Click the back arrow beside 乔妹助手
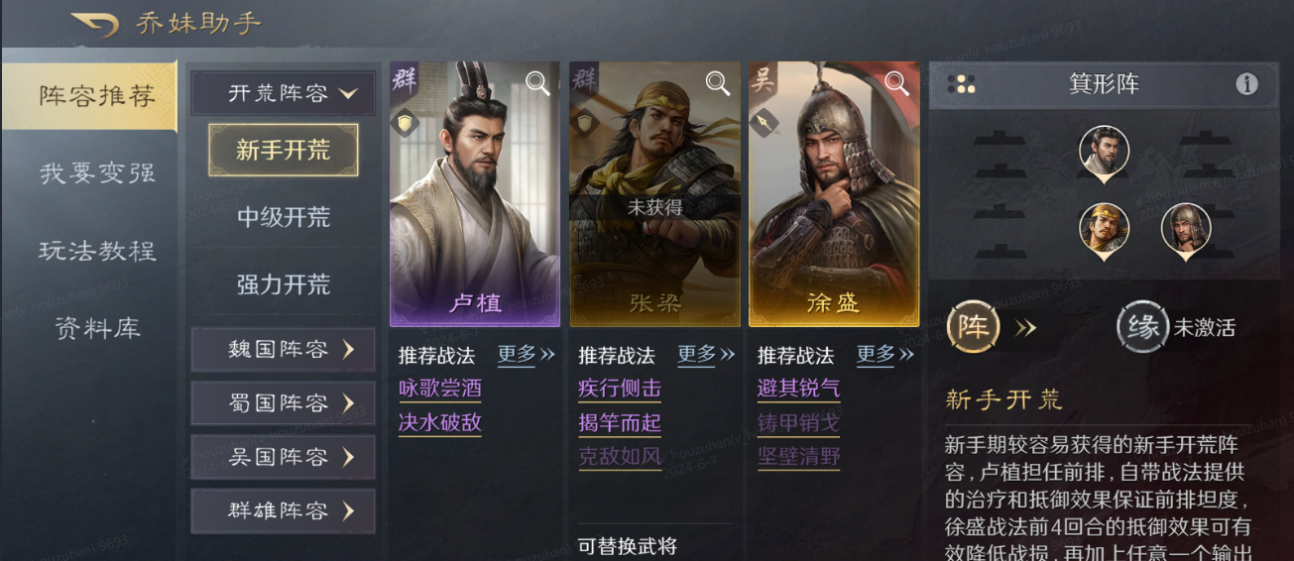1294x561 pixels. (95, 23)
